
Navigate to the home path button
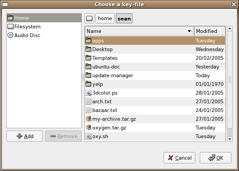tap(105, 19)
